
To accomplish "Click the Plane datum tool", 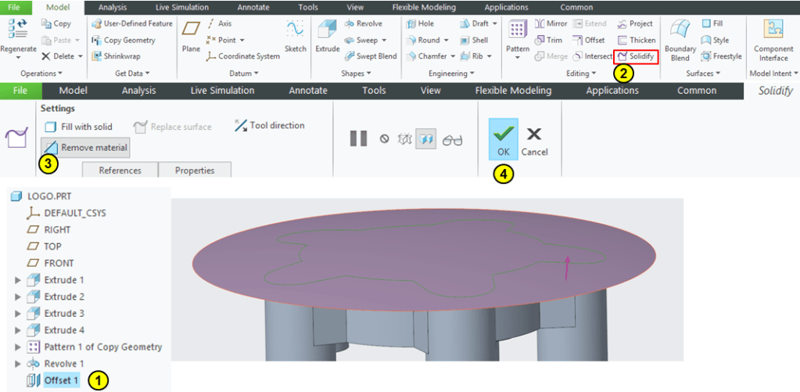I will click(191, 36).
